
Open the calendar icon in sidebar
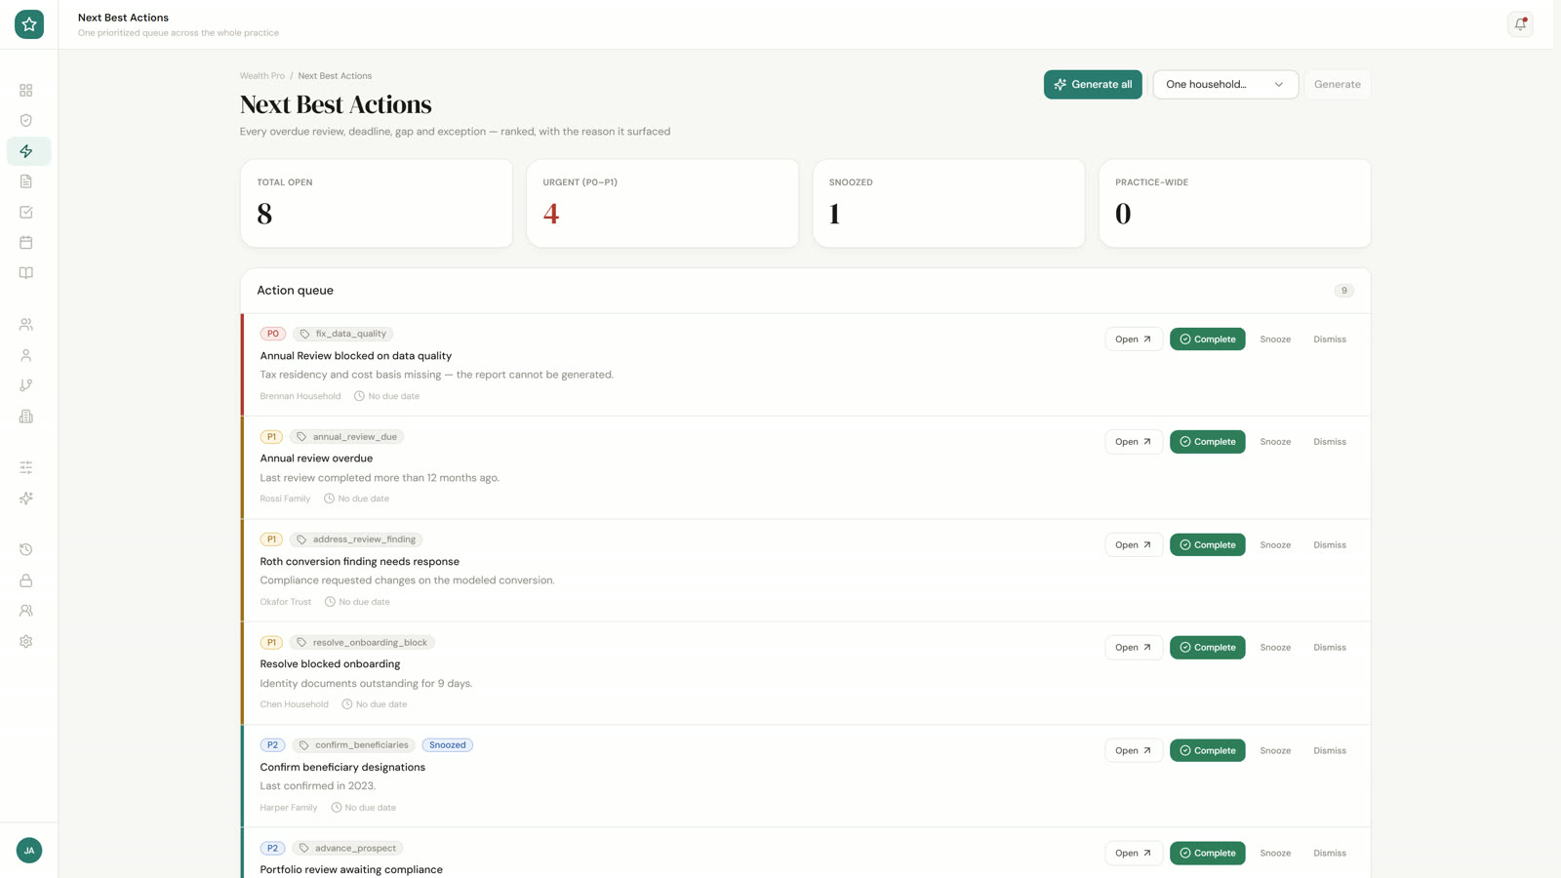26,242
